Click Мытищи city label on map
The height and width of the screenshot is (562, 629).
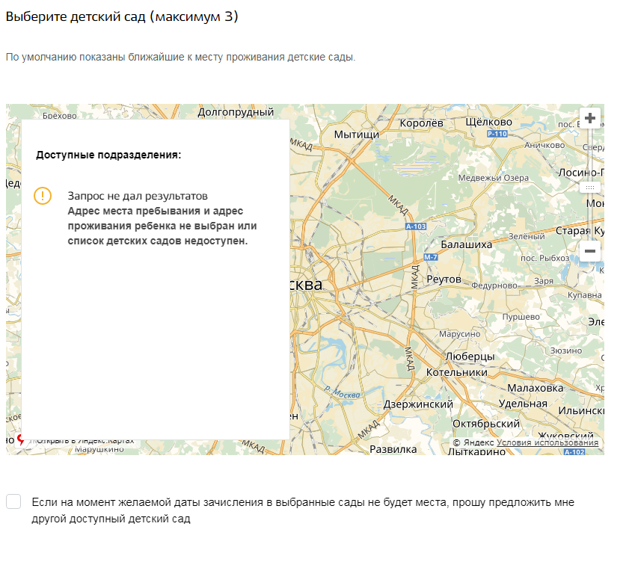pyautogui.click(x=356, y=135)
